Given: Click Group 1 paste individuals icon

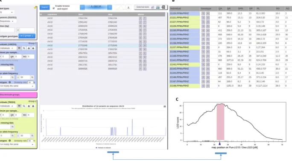Looking at the screenshot, I should 33,48.
